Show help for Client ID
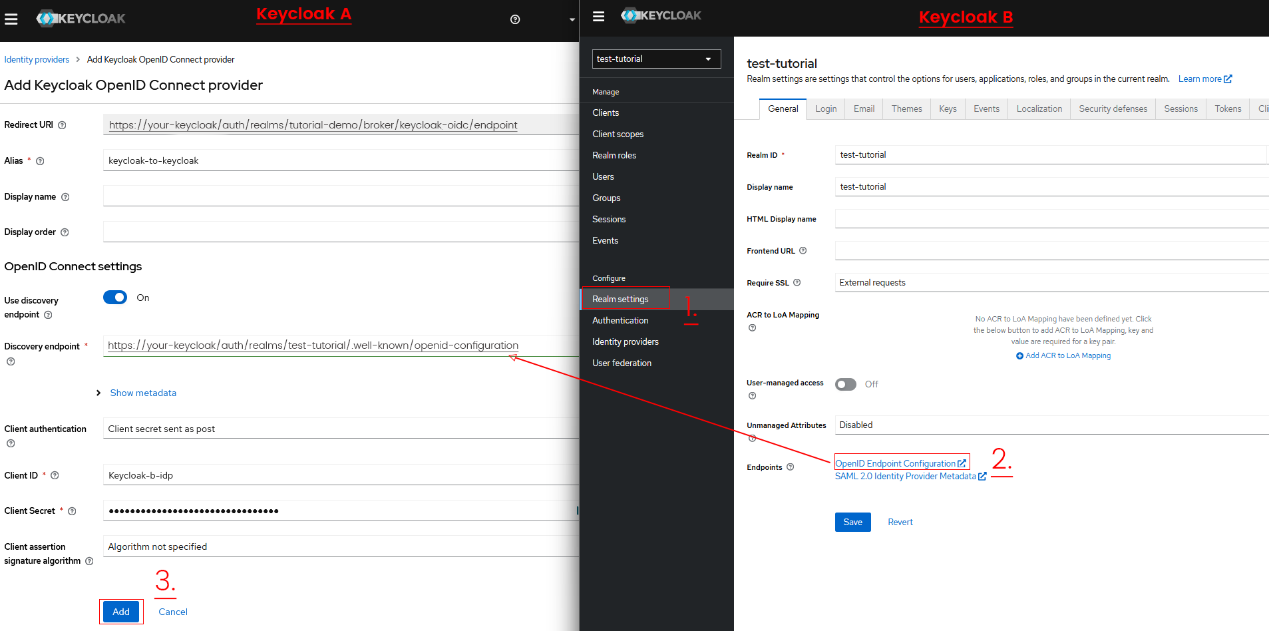1269x631 pixels. [x=55, y=475]
